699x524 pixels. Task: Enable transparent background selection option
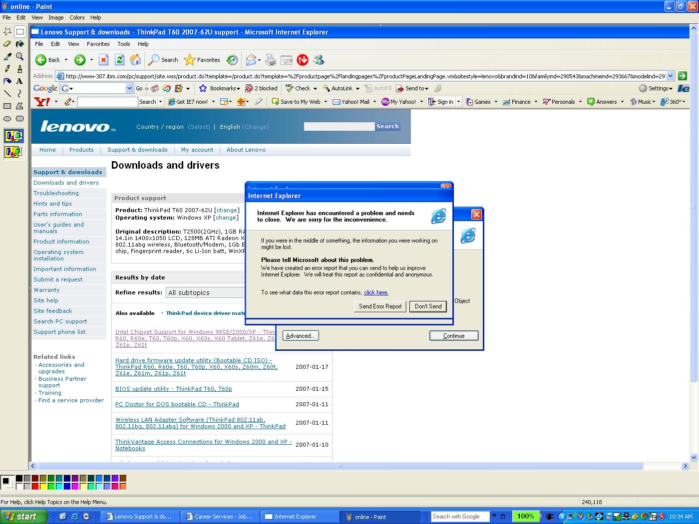[x=13, y=152]
